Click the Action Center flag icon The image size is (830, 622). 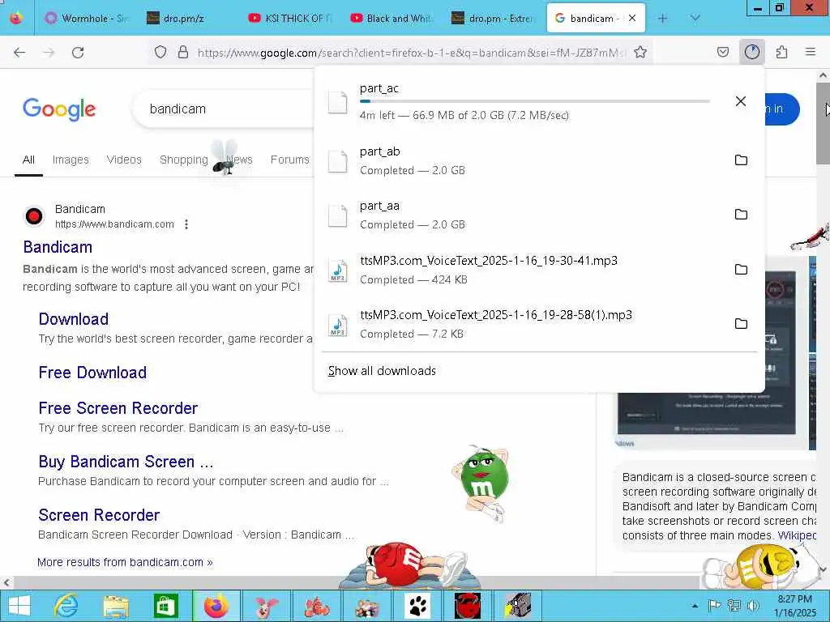click(x=714, y=606)
